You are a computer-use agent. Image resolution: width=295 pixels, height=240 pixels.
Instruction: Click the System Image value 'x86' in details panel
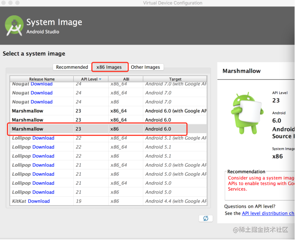coord(278,156)
